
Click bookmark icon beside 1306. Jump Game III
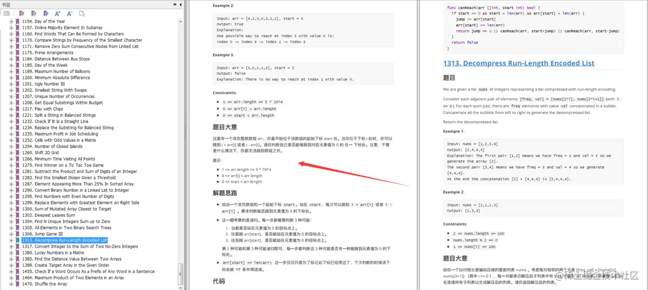(x=17, y=234)
